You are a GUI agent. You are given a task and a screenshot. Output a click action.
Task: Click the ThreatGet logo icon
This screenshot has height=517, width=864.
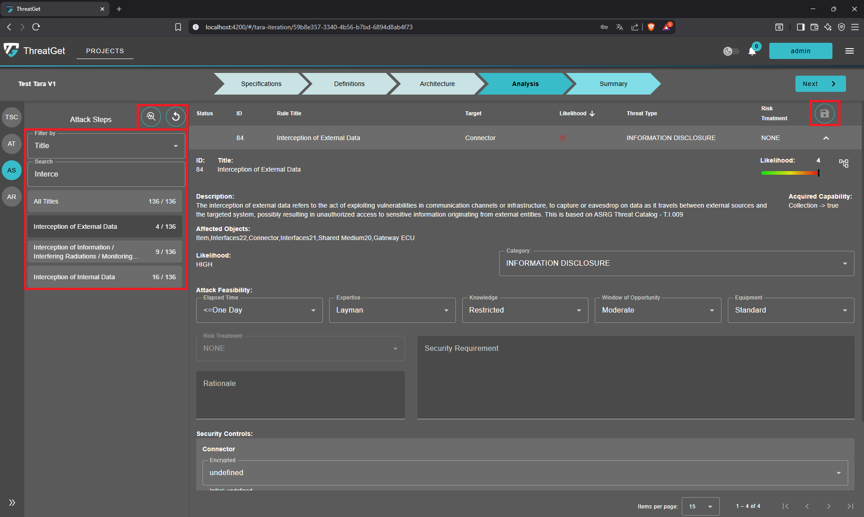point(11,50)
